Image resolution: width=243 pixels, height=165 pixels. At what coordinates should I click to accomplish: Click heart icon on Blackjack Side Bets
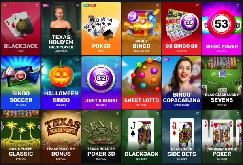(x=198, y=114)
